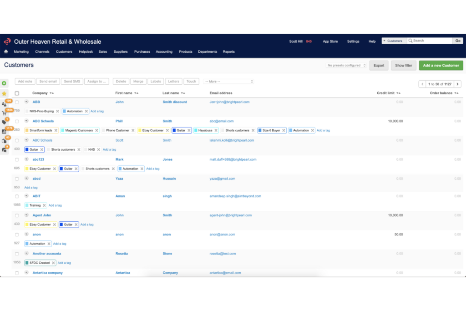466x311 pixels.
Task: Open the star favorites sidebar icon
Action: coord(4,93)
